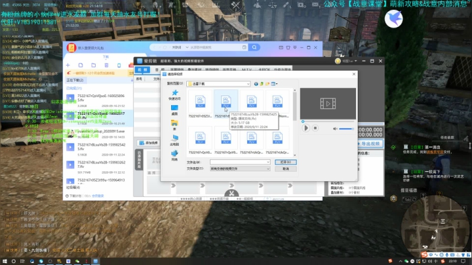Click the delete trash icon in Thunder toolbar
Screen dimensions: 472x265
106,65
